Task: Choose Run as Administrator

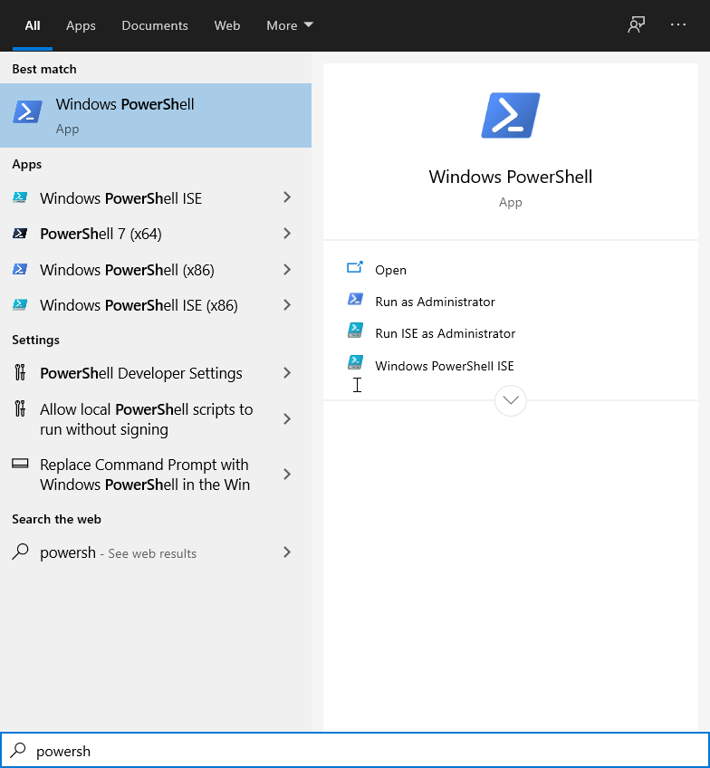Action: [435, 302]
